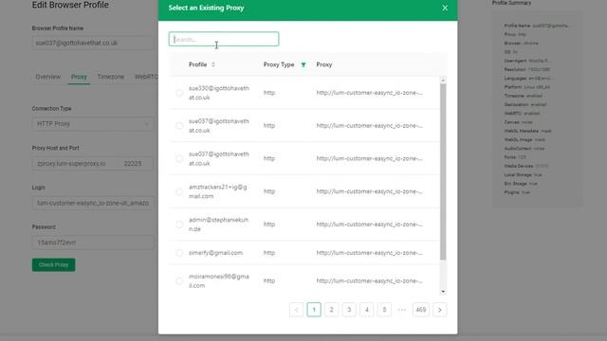The width and height of the screenshot is (607, 341).
Task: Click the Proxy Type column header
Action: 279,64
